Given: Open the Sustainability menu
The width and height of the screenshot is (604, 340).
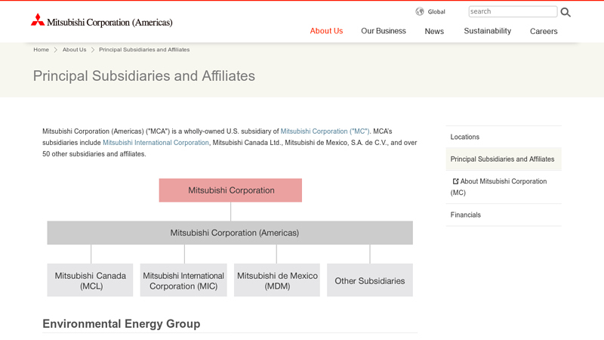Looking at the screenshot, I should click(x=487, y=31).
